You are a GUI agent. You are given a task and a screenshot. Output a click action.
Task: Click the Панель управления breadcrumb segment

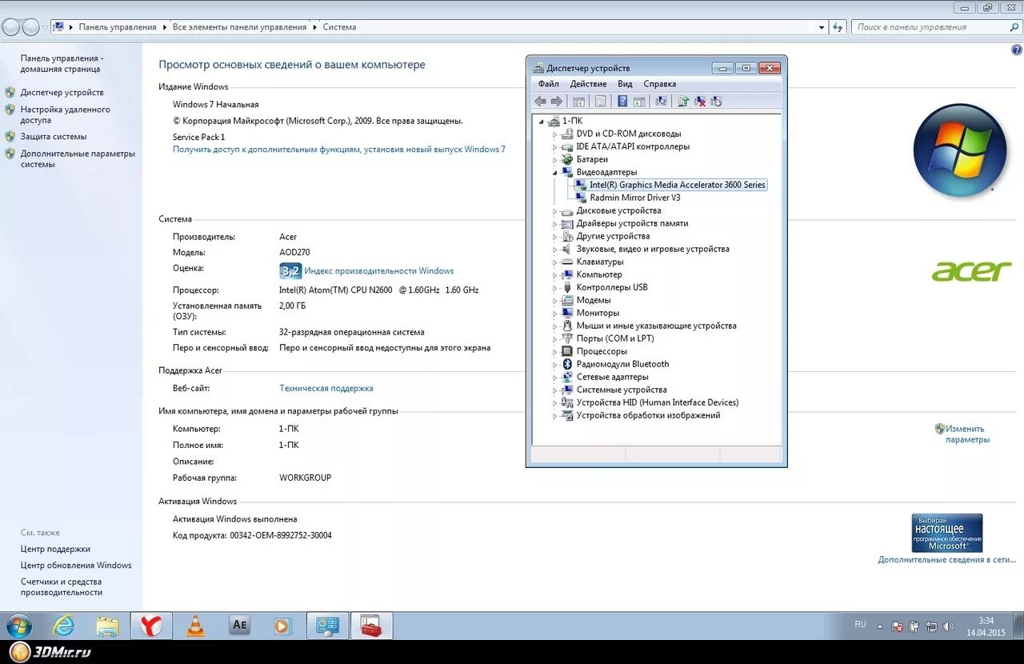[118, 27]
